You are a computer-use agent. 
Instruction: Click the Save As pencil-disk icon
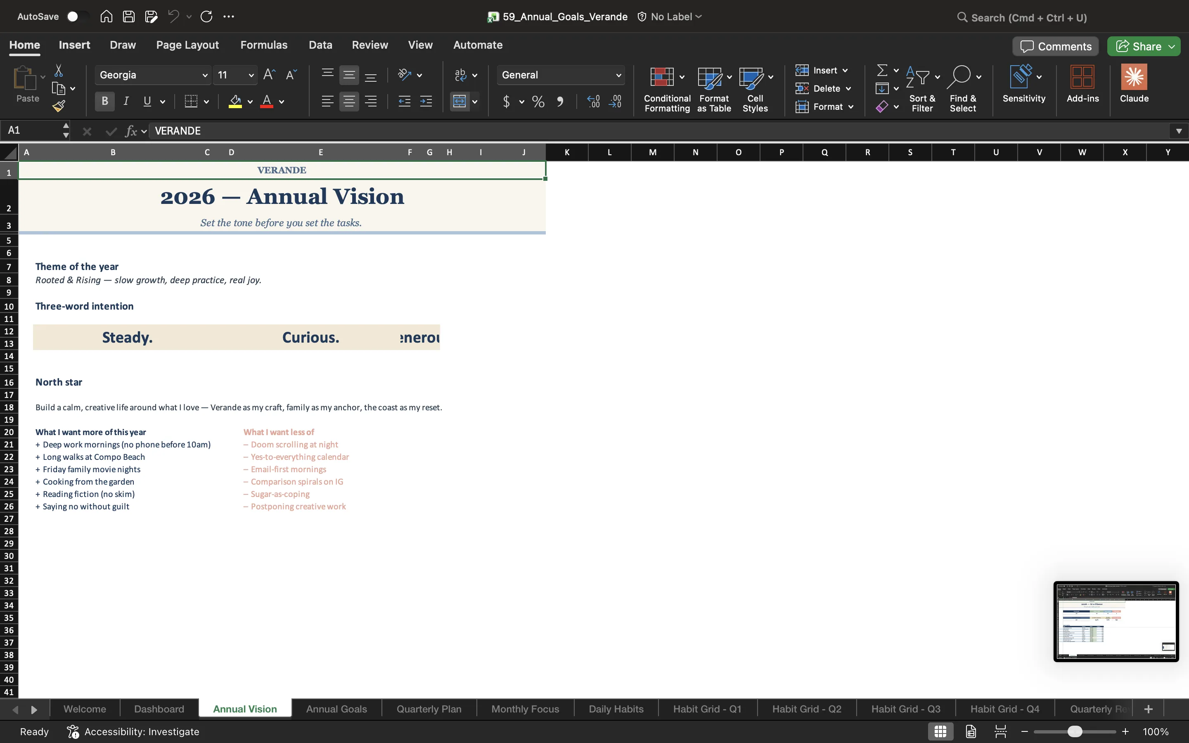(x=152, y=17)
